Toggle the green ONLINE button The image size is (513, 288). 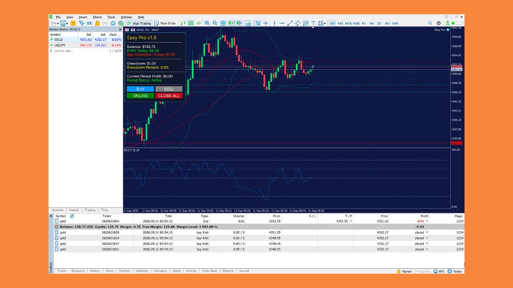tap(141, 95)
